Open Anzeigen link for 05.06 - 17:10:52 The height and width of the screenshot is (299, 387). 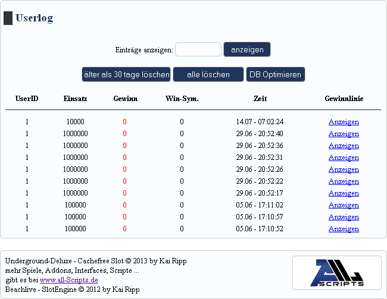[344, 229]
